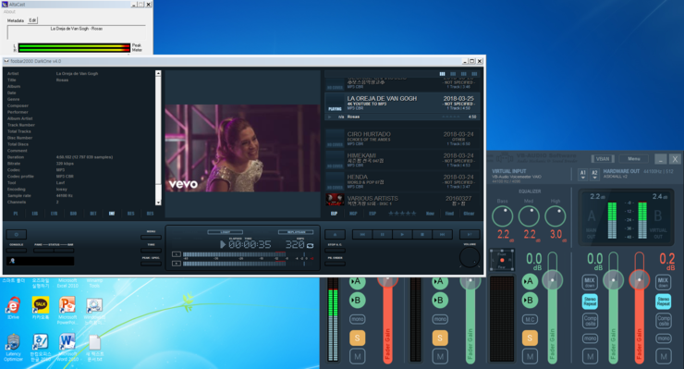The image size is (684, 369).
Task: Select the DET tab under track info
Action: (x=93, y=214)
